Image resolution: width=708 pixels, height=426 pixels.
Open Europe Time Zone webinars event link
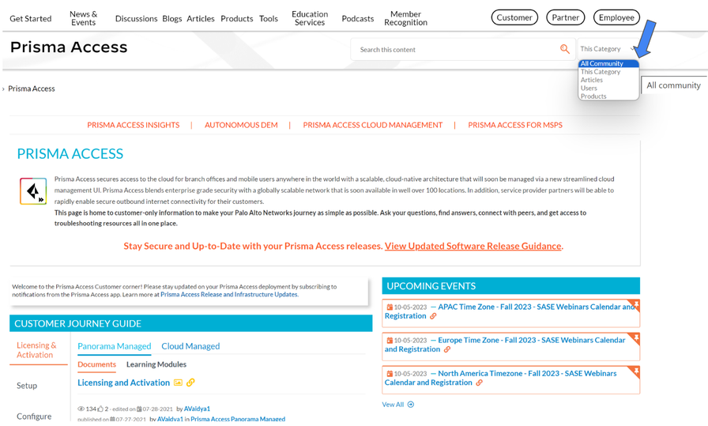point(505,345)
